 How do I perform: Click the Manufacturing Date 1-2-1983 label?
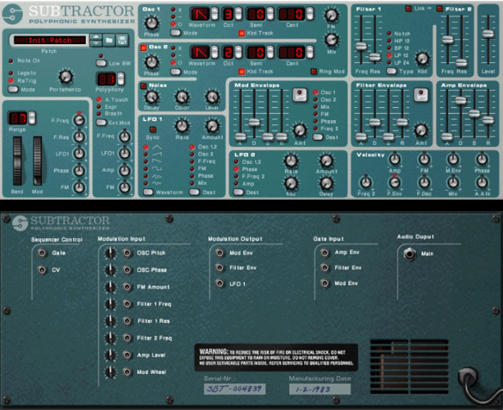click(x=319, y=390)
